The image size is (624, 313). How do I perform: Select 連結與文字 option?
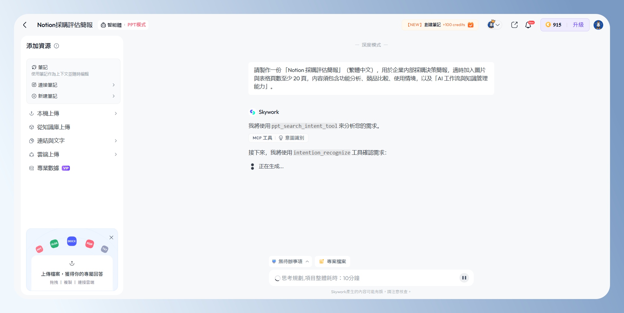coord(73,141)
